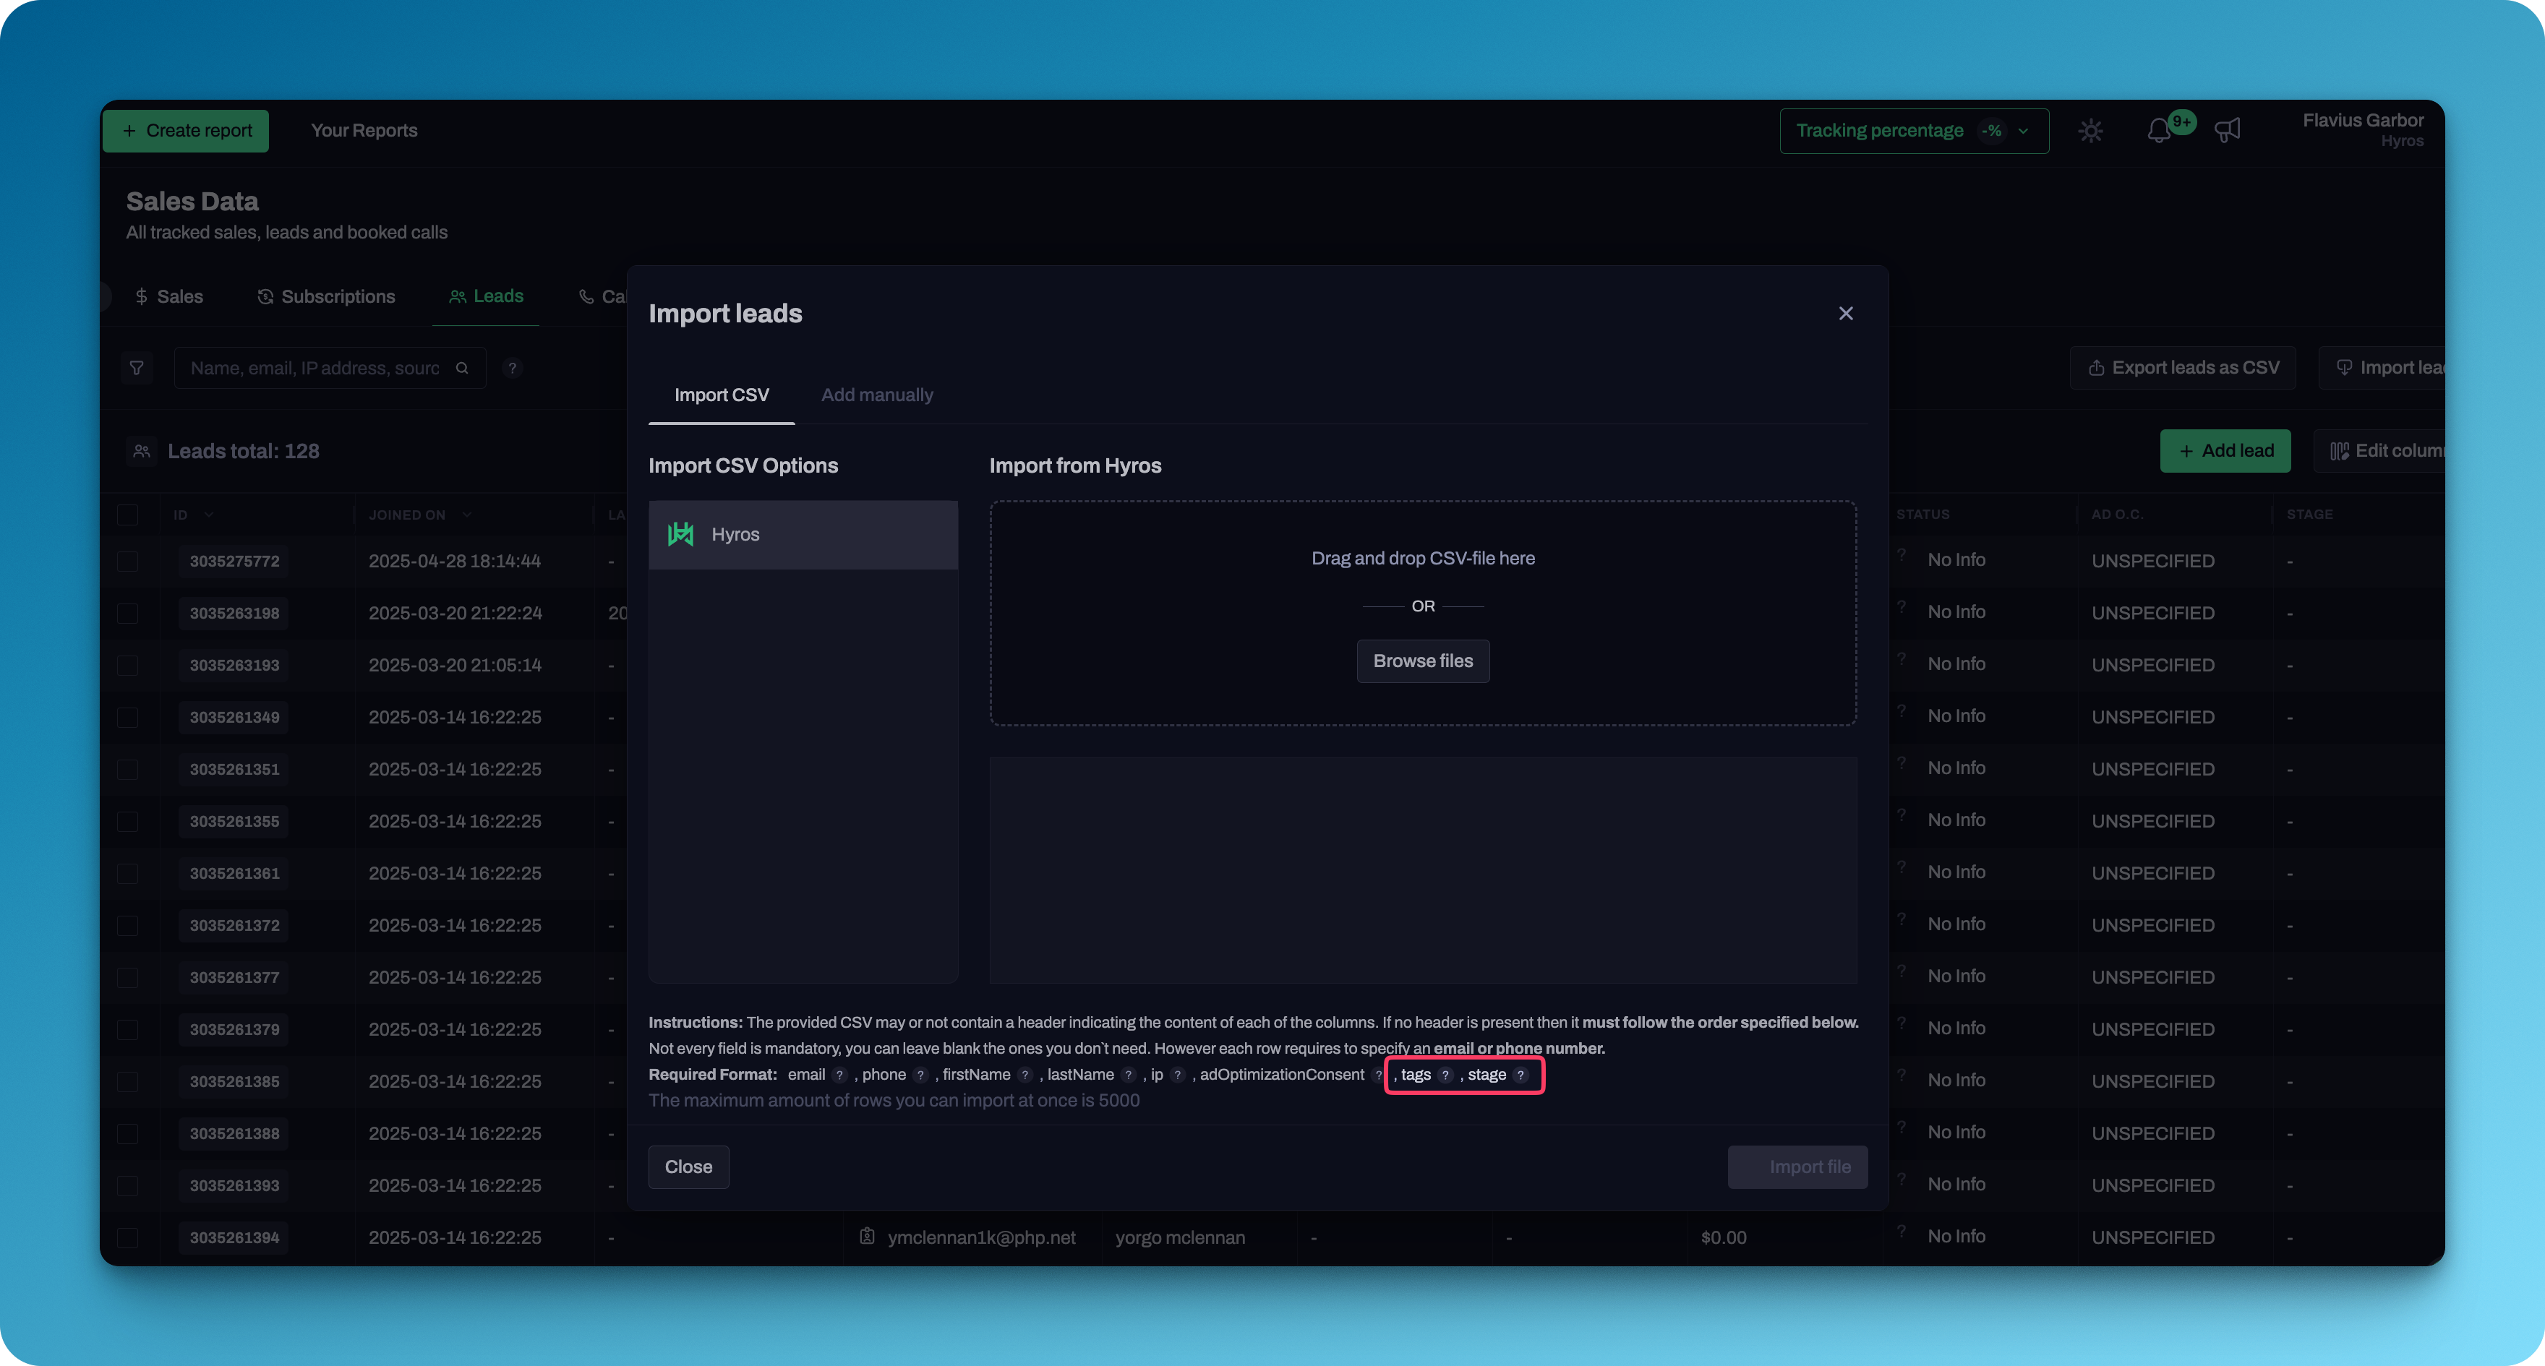Click joined date 2025-04-28 18:14:44
Image resolution: width=2545 pixels, height=1366 pixels.
[x=455, y=561]
